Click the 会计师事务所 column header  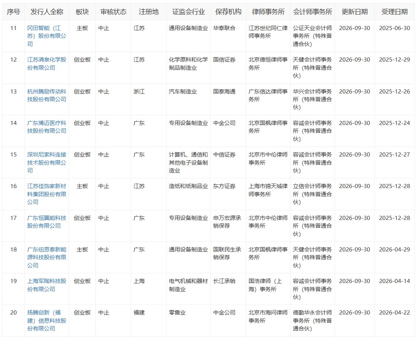pyautogui.click(x=313, y=12)
